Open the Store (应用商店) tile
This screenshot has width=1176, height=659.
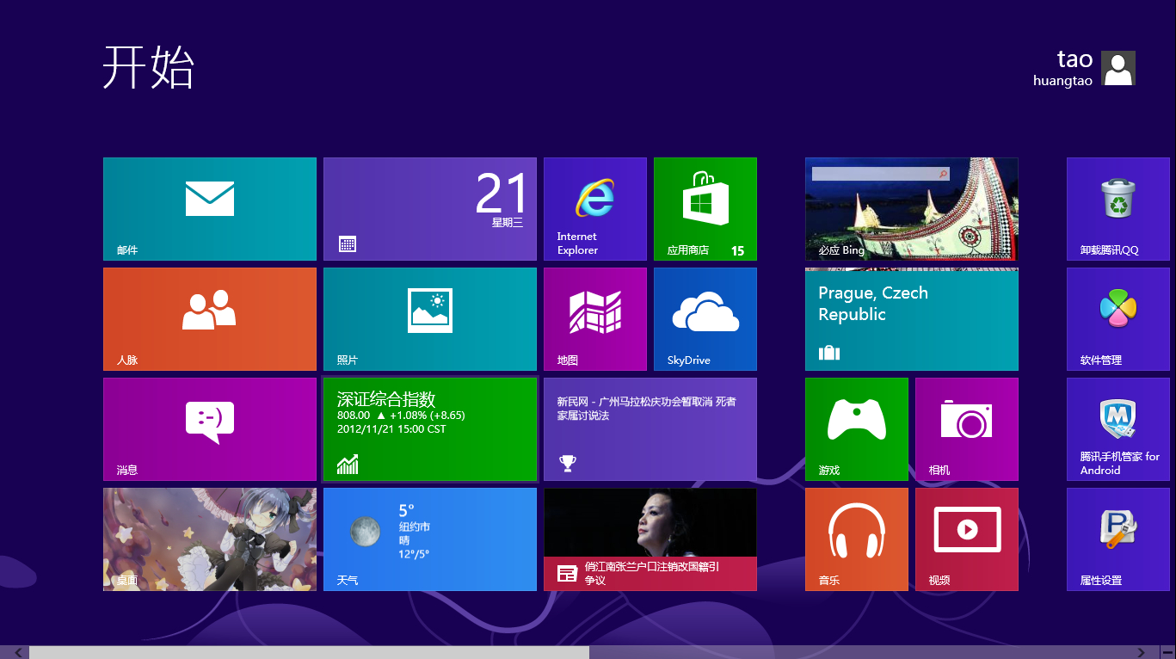(x=705, y=209)
